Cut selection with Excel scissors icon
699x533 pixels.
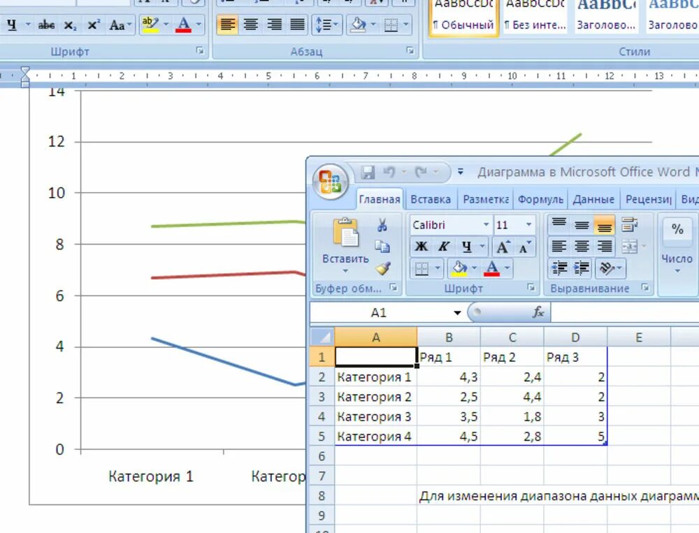(x=382, y=225)
